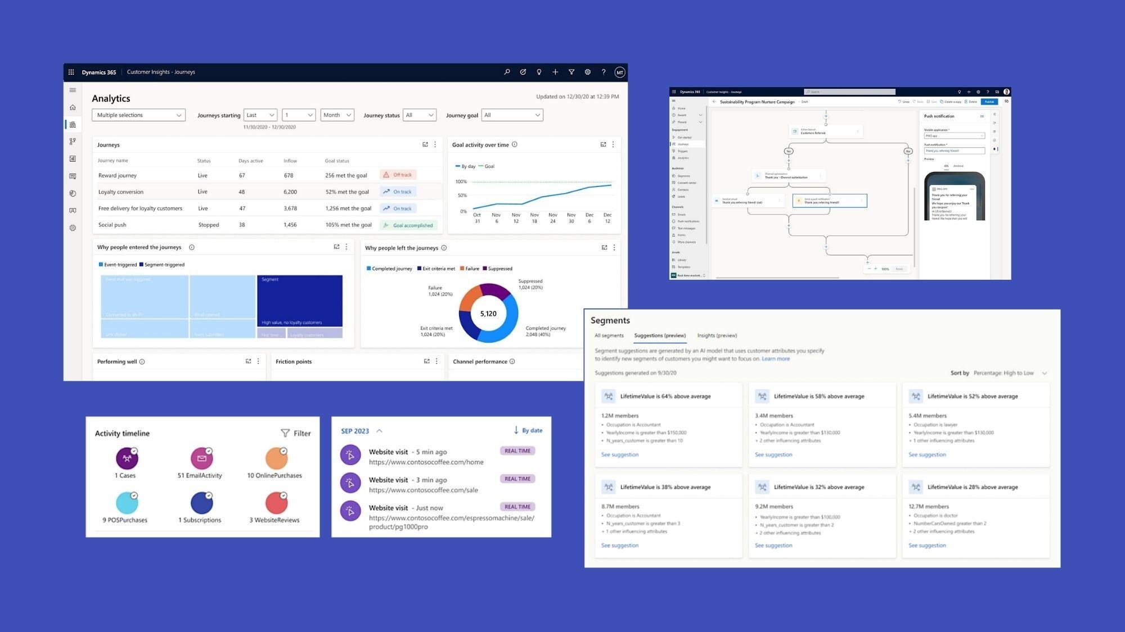Open the app launcher grid in Analytics window
The image size is (1125, 632).
point(71,72)
